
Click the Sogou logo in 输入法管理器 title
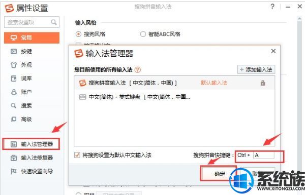(x=79, y=53)
